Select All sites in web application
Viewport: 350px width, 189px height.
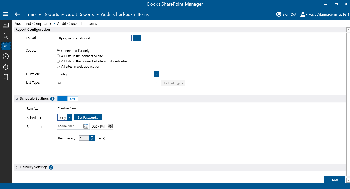point(58,67)
